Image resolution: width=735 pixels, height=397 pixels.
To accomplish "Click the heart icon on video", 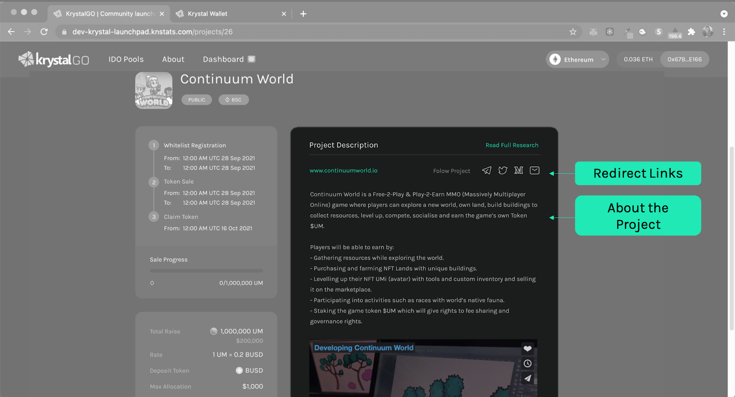I will [527, 349].
